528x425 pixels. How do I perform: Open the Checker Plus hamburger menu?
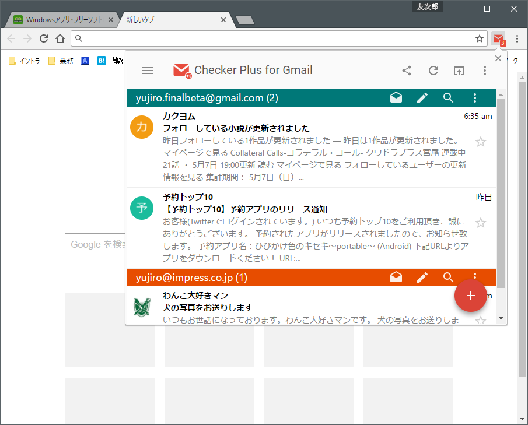[x=147, y=70]
